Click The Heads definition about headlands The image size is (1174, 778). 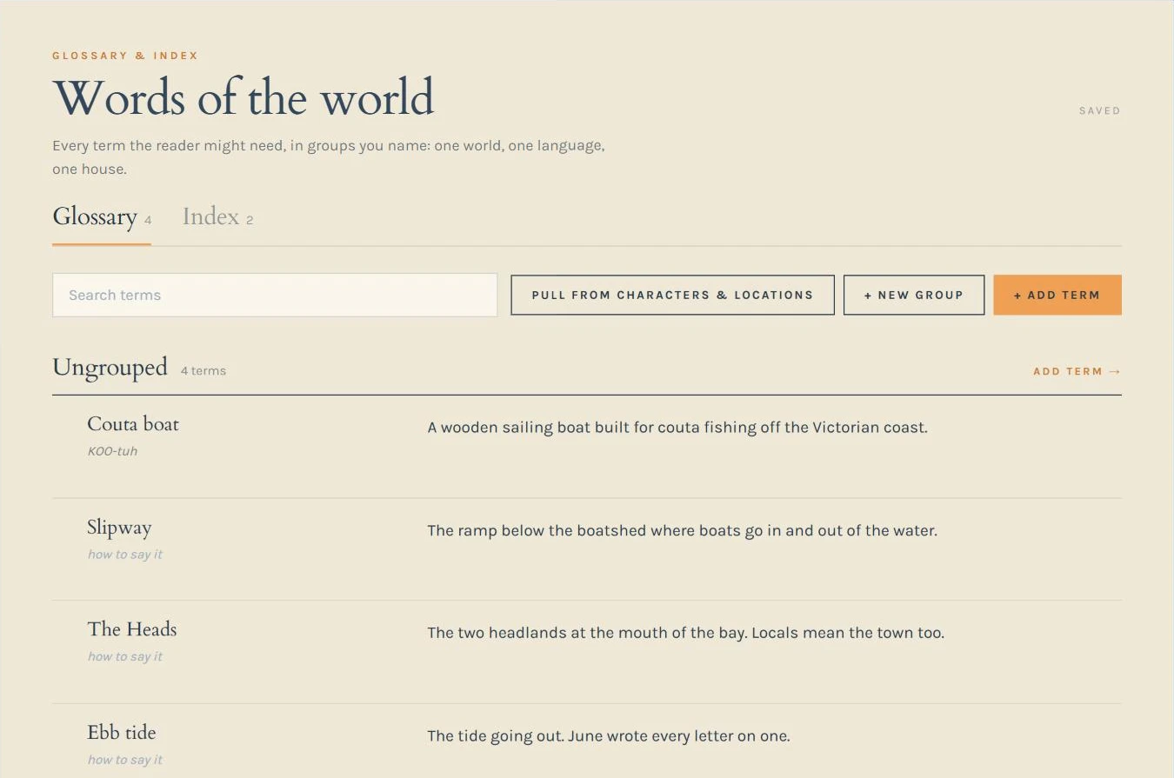click(x=685, y=633)
